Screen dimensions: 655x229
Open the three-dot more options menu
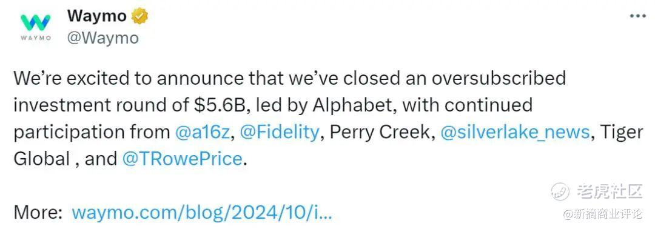(637, 16)
